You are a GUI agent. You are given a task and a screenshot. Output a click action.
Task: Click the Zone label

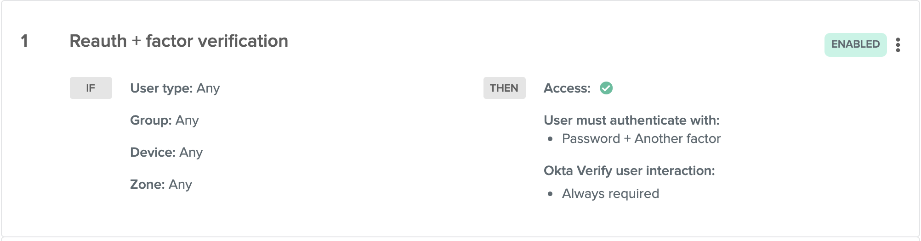pos(147,184)
